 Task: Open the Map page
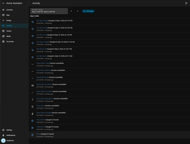(x=14, y=15)
